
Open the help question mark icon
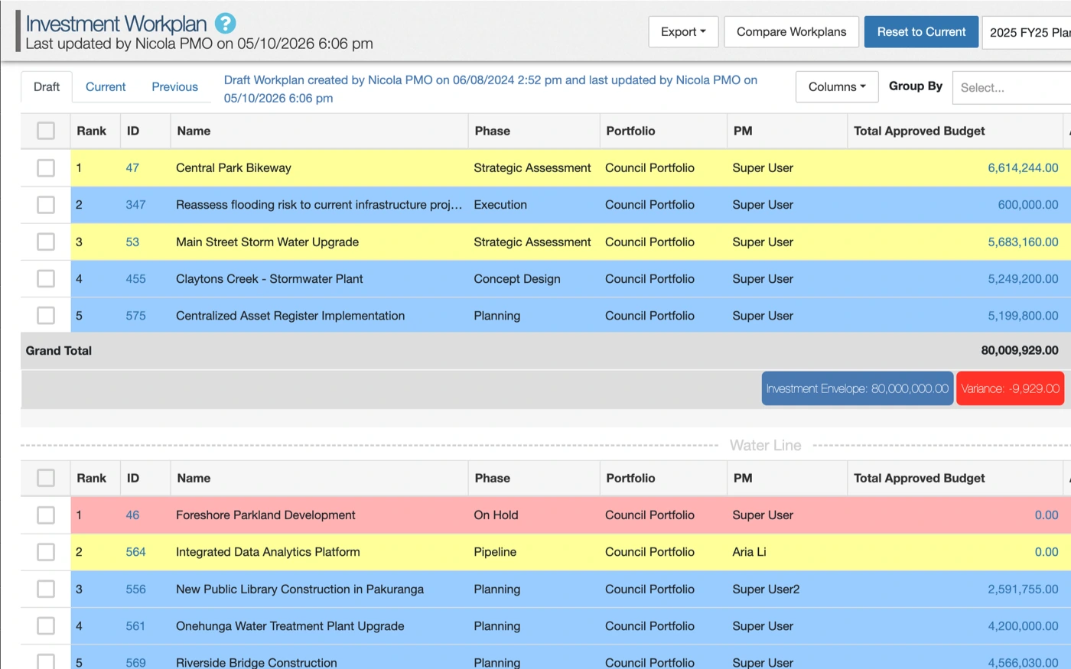coord(225,24)
